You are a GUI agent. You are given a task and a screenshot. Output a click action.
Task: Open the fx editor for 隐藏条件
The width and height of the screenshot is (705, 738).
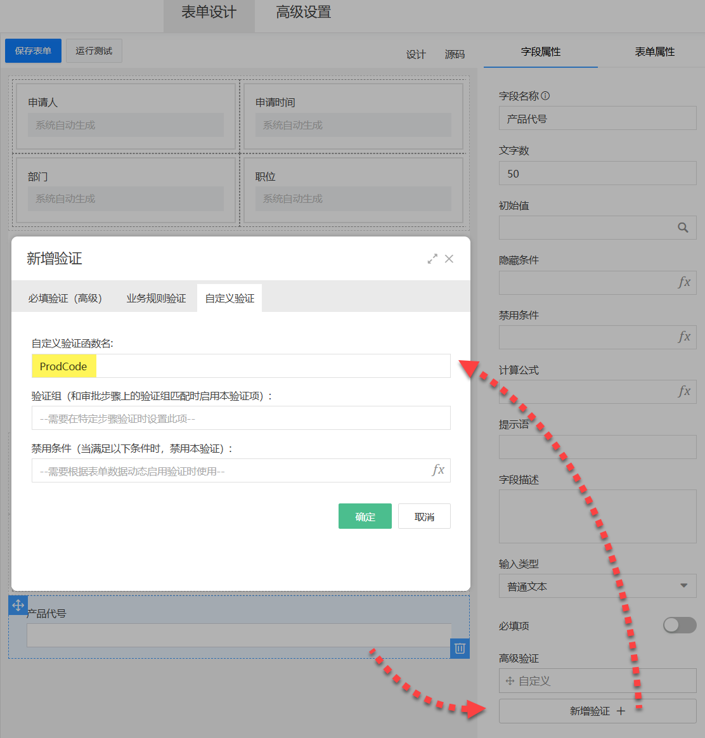point(684,283)
